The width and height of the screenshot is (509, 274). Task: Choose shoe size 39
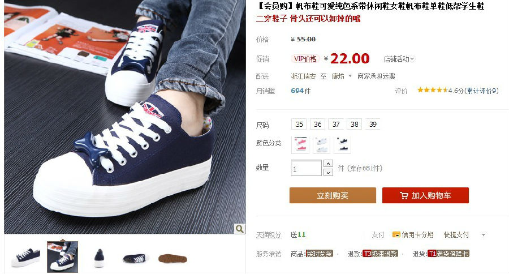pos(373,124)
